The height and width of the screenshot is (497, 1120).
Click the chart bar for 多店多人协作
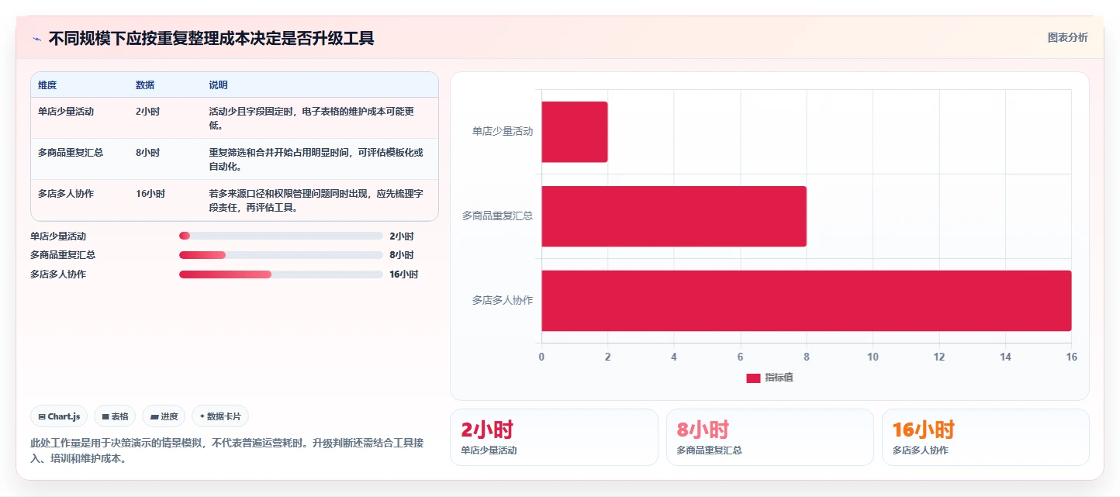pyautogui.click(x=806, y=301)
